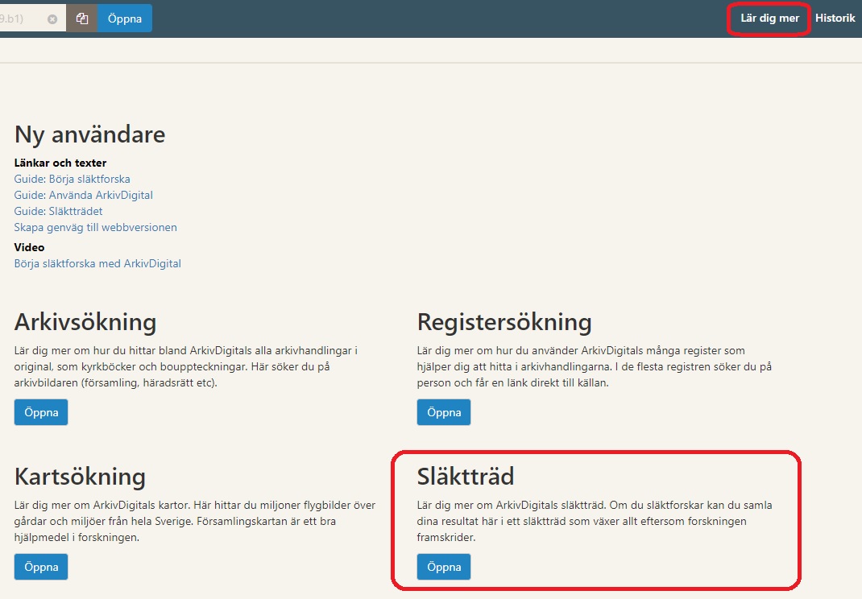The image size is (862, 599).
Task: Click Öppna under Släktträd
Action: pos(444,567)
